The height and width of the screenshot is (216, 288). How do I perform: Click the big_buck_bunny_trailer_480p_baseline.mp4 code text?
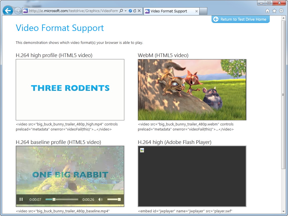[63, 211]
